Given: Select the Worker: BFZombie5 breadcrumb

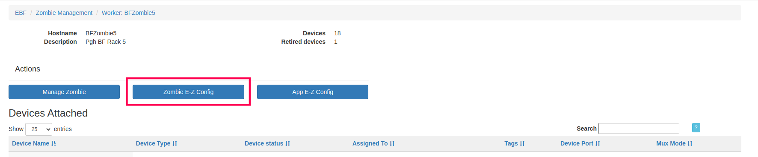Looking at the screenshot, I should [128, 13].
